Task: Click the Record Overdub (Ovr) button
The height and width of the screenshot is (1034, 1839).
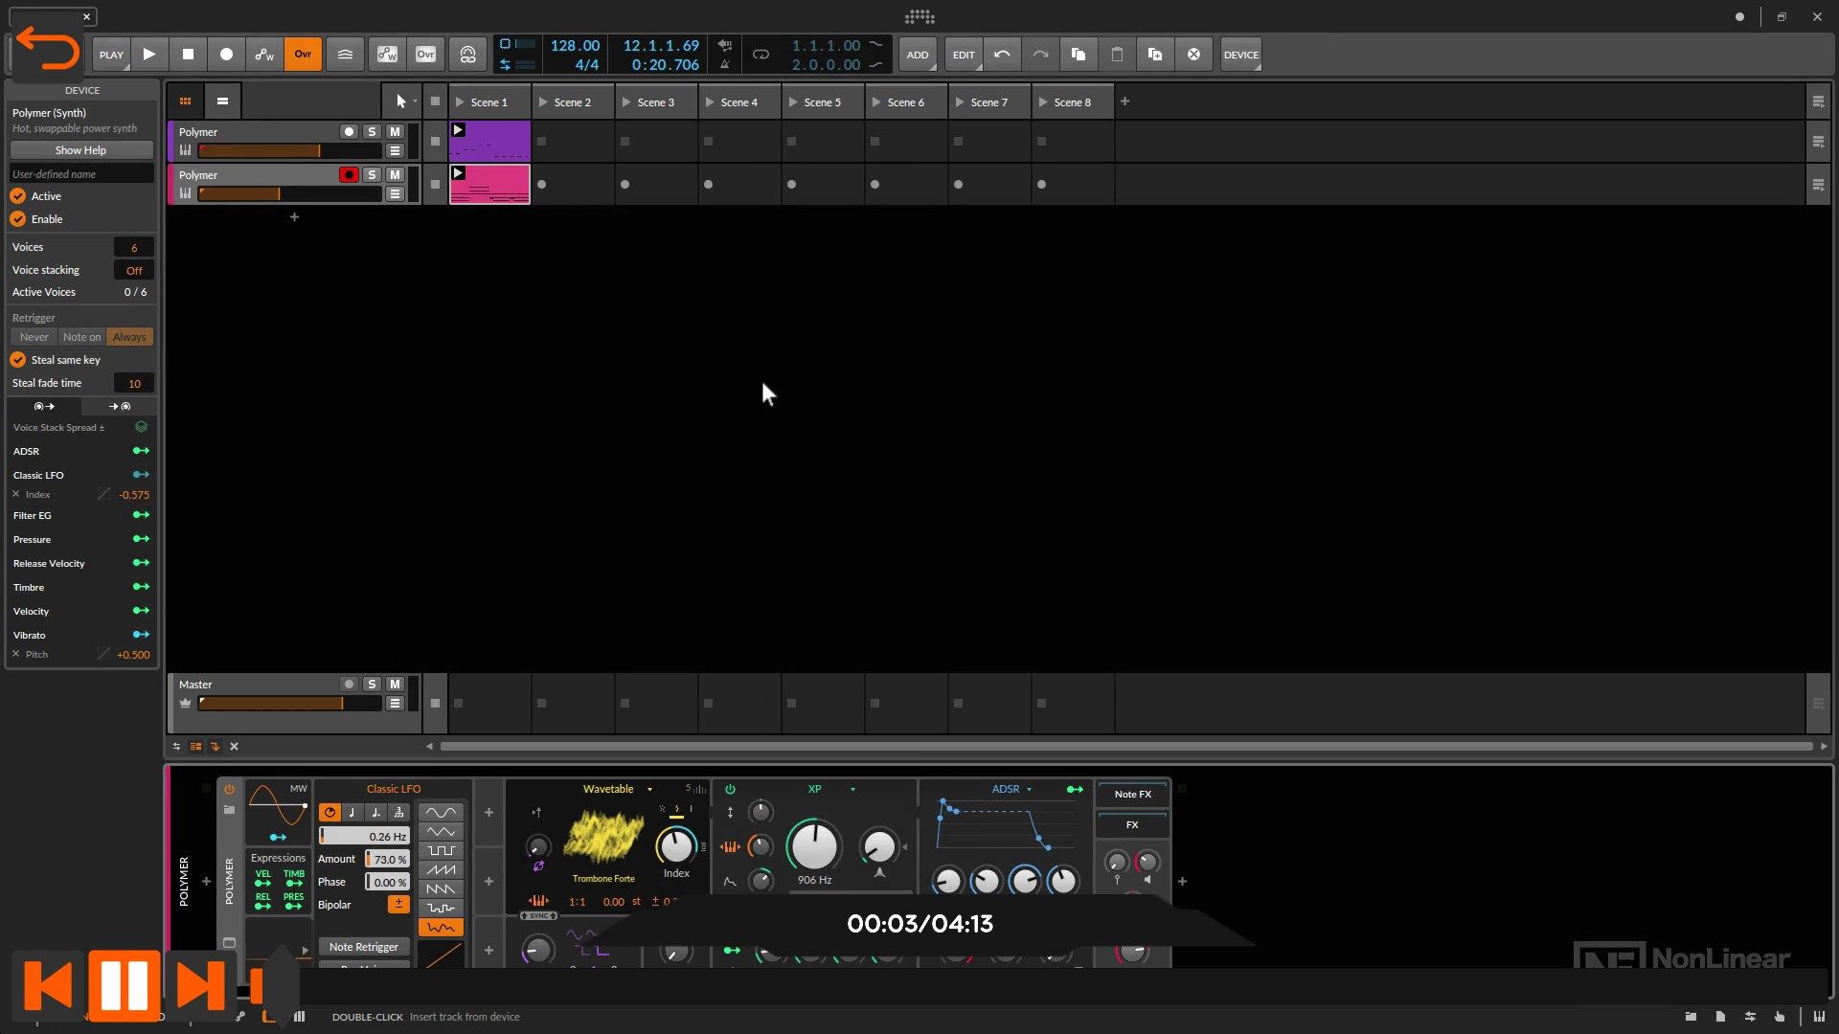Action: (x=303, y=55)
